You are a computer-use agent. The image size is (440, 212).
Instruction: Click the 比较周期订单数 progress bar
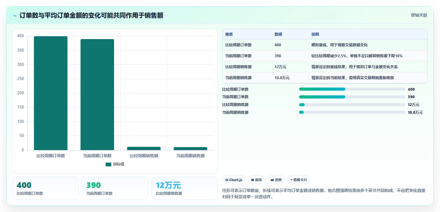352,89
